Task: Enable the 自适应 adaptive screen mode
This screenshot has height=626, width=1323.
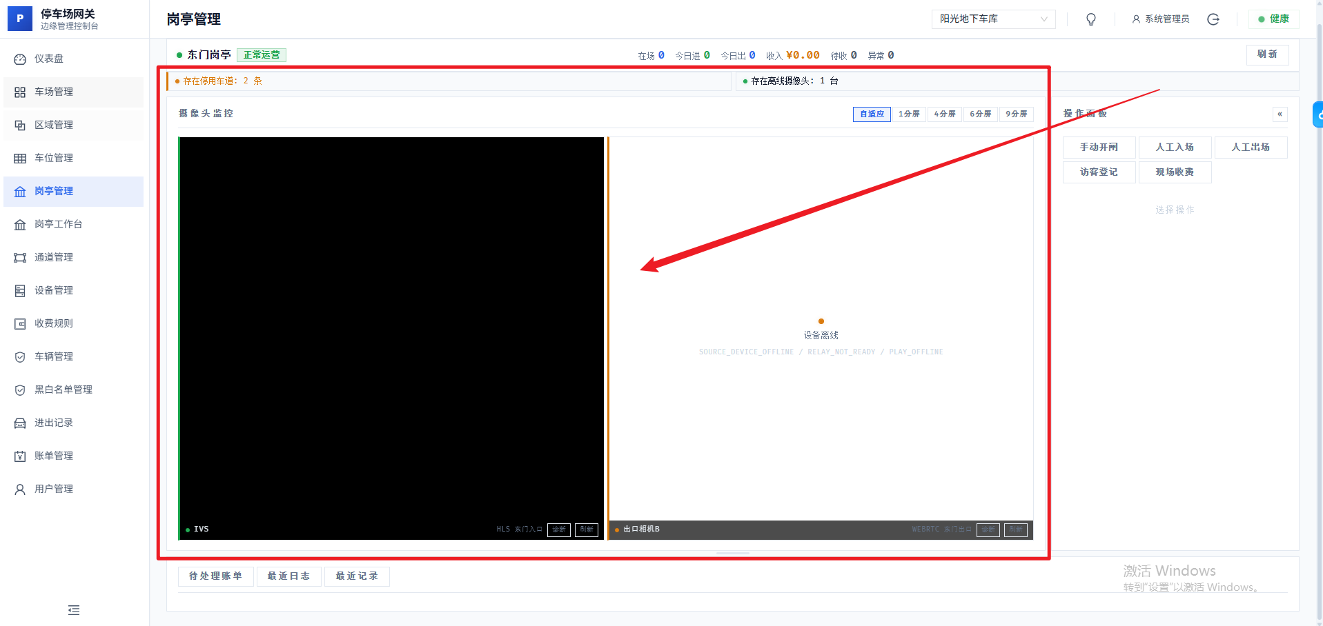Action: coord(871,114)
